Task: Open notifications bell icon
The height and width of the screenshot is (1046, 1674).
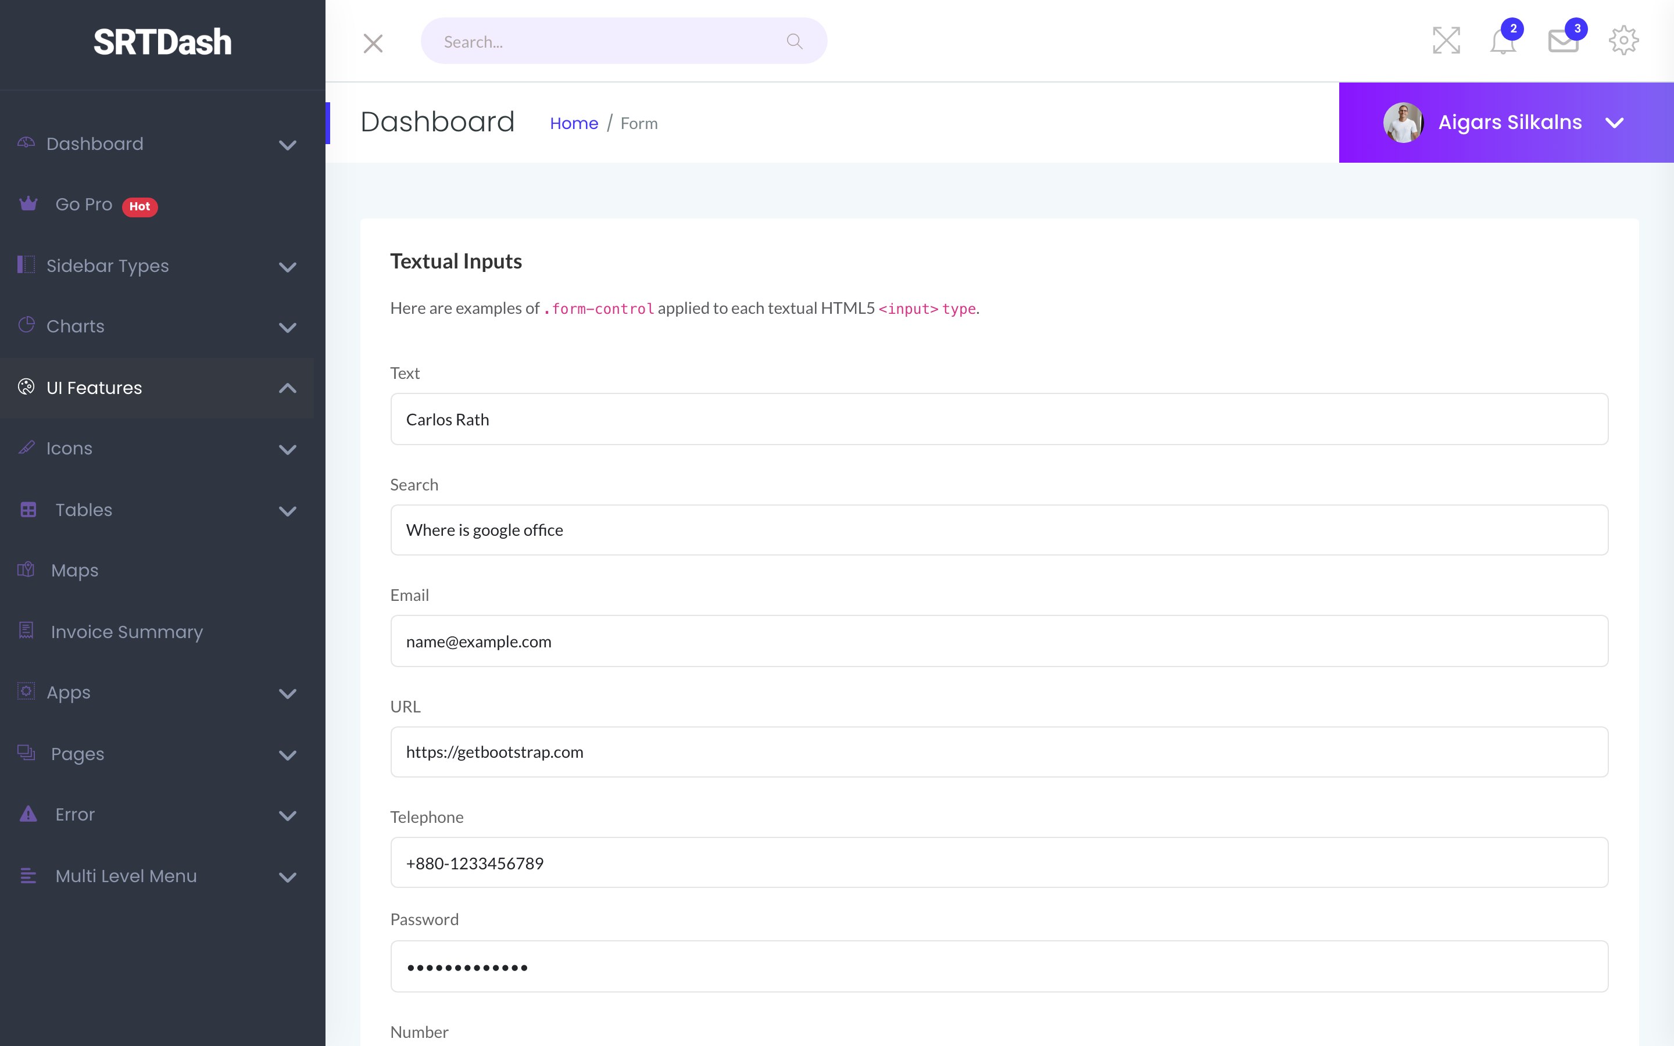Action: coord(1503,41)
